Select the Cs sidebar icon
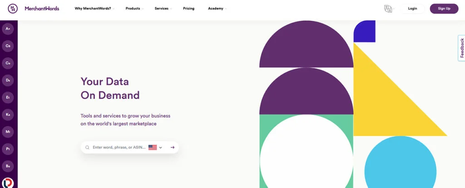The image size is (465, 188). coord(8,46)
